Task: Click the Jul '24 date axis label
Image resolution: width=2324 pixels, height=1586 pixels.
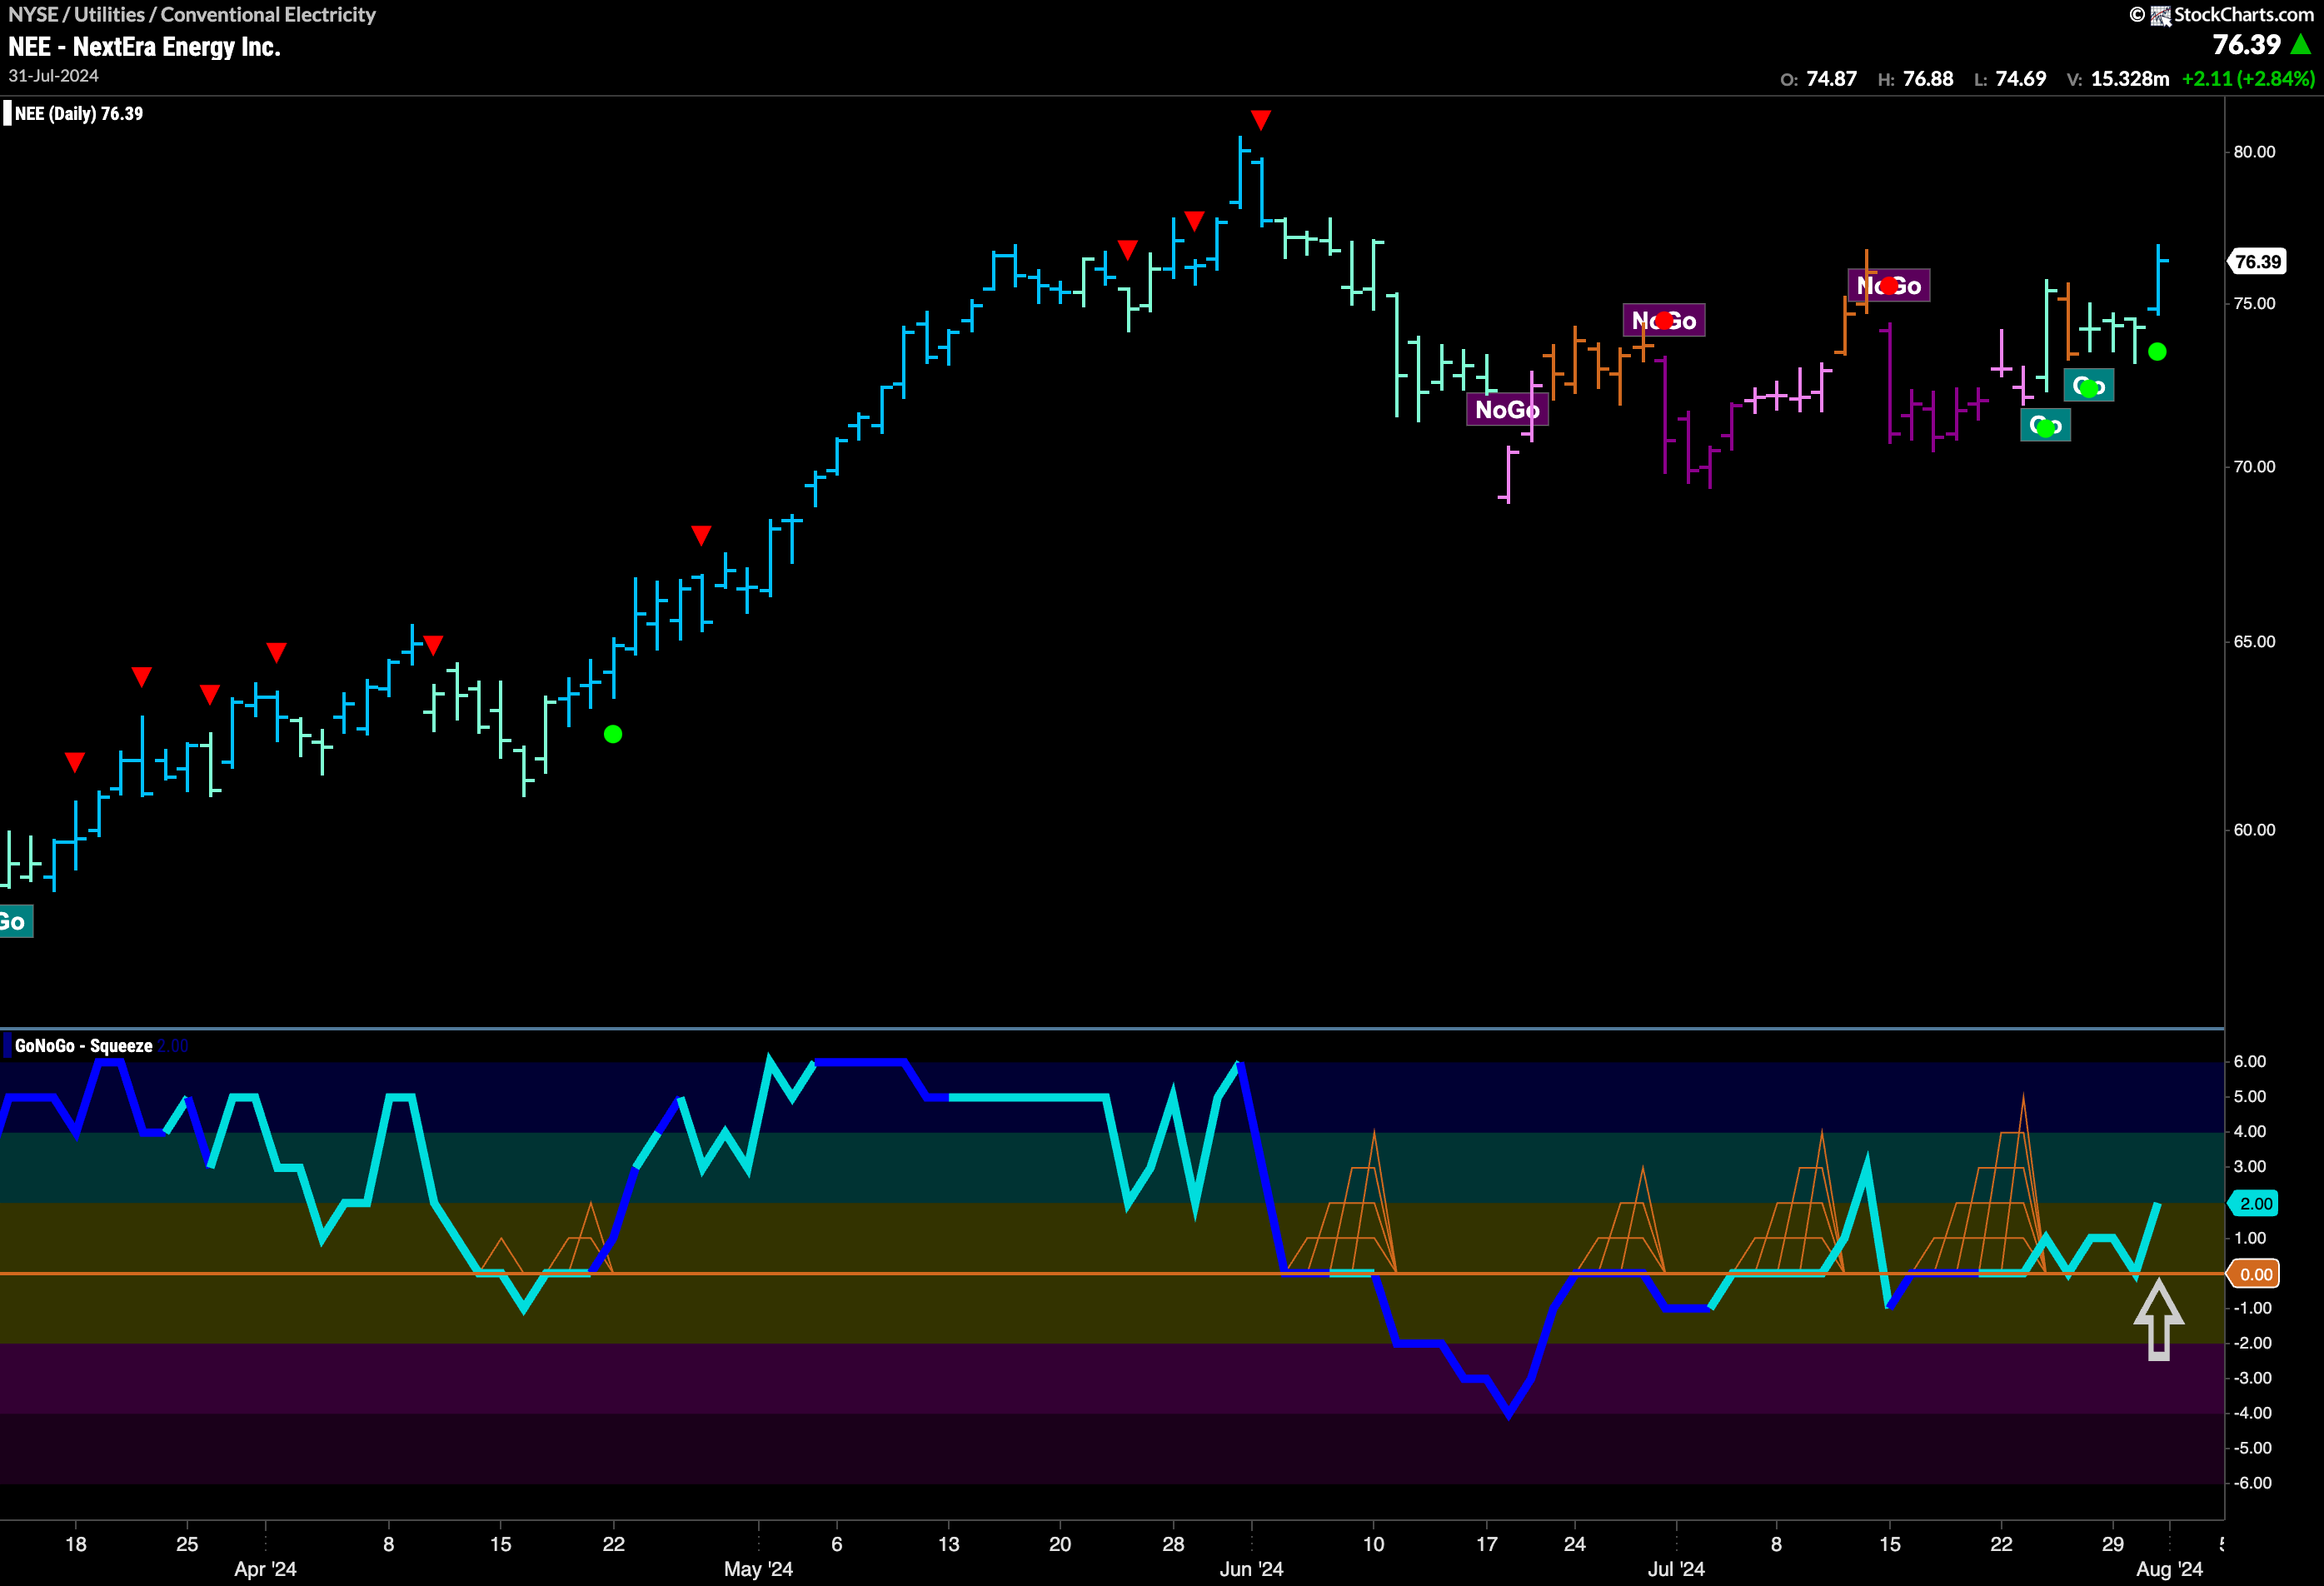Action: pos(1676,1569)
